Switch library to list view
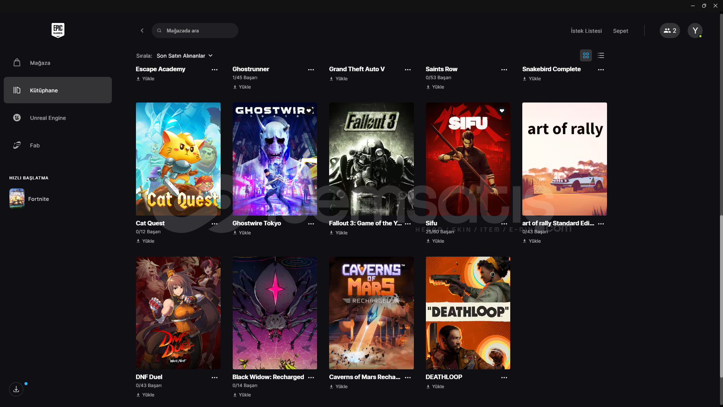This screenshot has width=723, height=407. [x=601, y=55]
